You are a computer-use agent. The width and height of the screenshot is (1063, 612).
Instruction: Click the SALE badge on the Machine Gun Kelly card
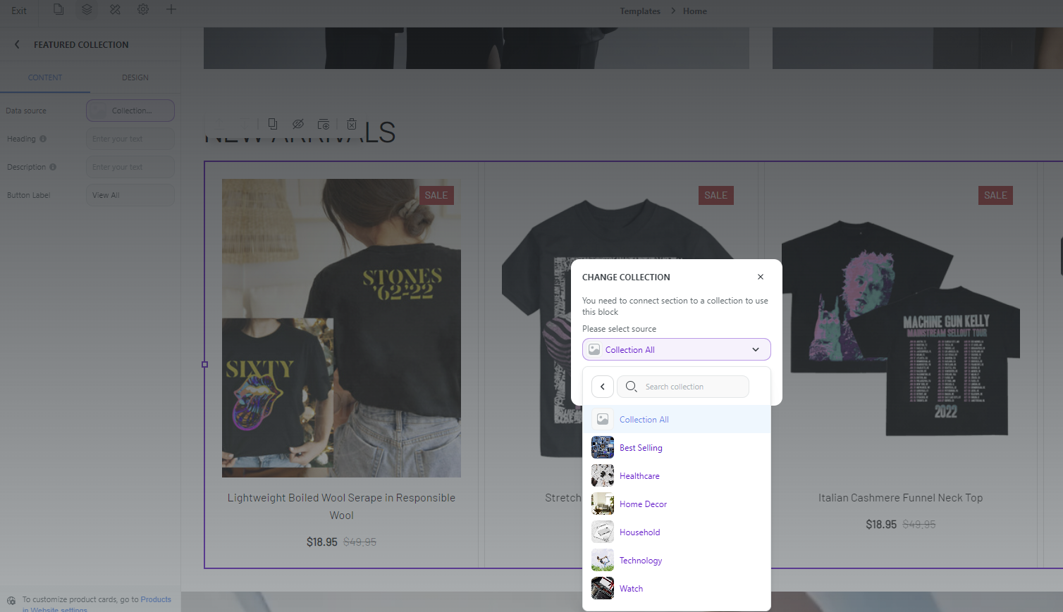(x=995, y=195)
